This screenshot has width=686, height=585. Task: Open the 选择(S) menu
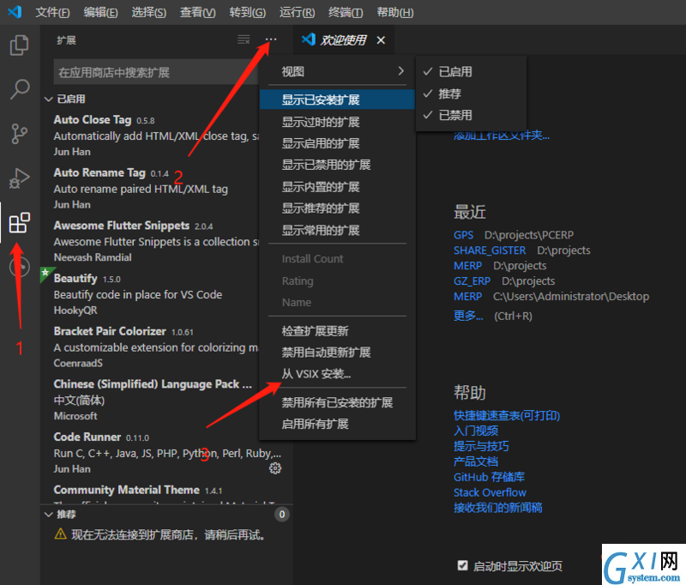click(148, 12)
